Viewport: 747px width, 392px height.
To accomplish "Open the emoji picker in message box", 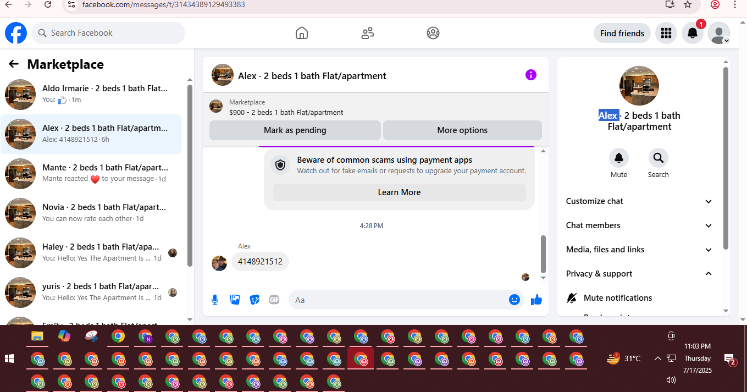I will click(514, 300).
